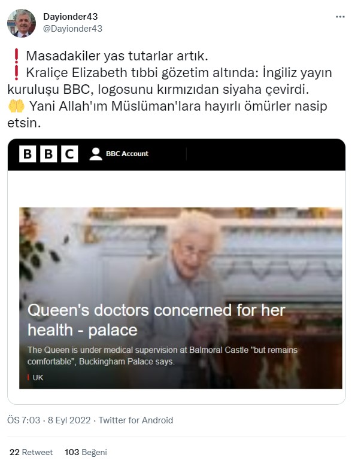
Task: Click the UK section tag
Action: click(38, 378)
